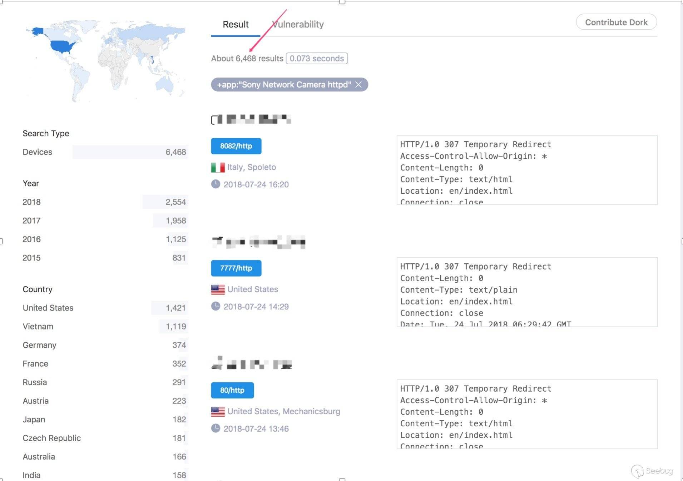The image size is (683, 481).
Task: Click the Italy flag icon
Action: coord(218,167)
